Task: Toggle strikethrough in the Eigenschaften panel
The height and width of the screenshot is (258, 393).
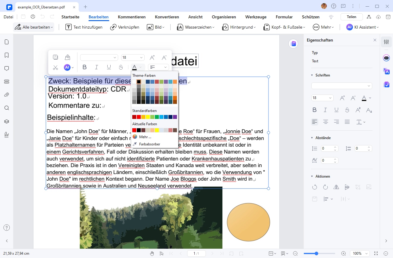Action: coord(347,110)
